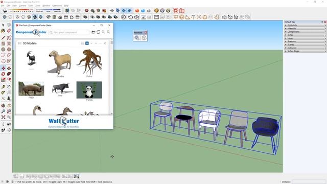Select the goat statue model thumbnail
327x184 pixels.
[x=31, y=58]
